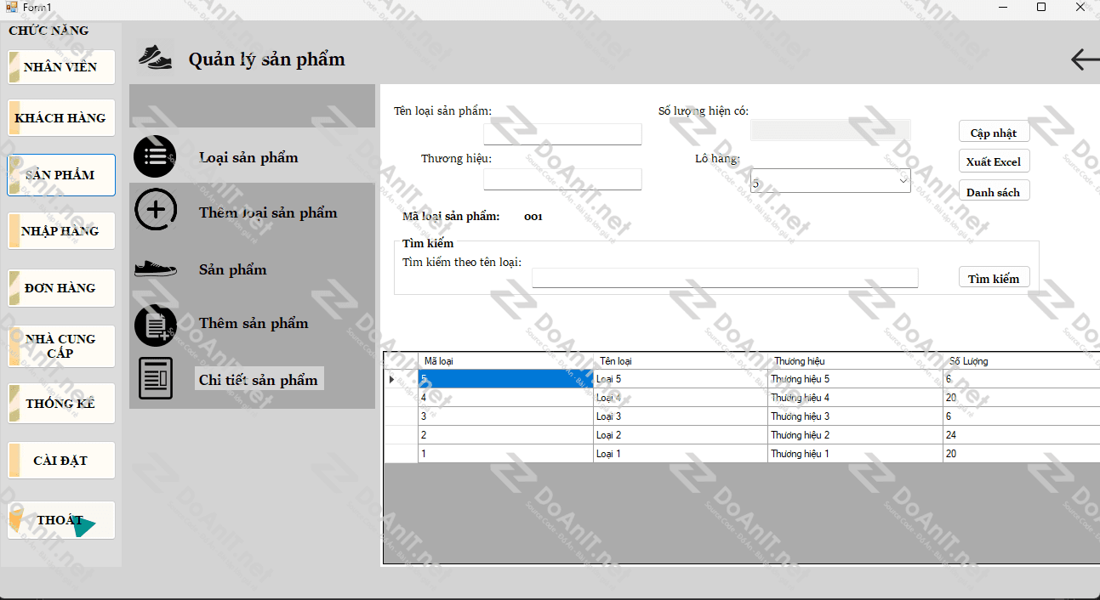This screenshot has height=600, width=1100.
Task: Sort by the Thương hiệu column header
Action: (x=855, y=361)
